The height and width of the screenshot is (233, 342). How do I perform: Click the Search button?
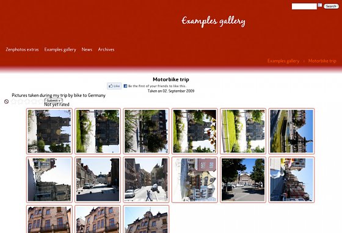point(331,6)
